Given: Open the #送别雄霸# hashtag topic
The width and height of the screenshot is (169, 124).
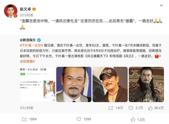Looking at the screenshot, I should [x=27, y=61].
